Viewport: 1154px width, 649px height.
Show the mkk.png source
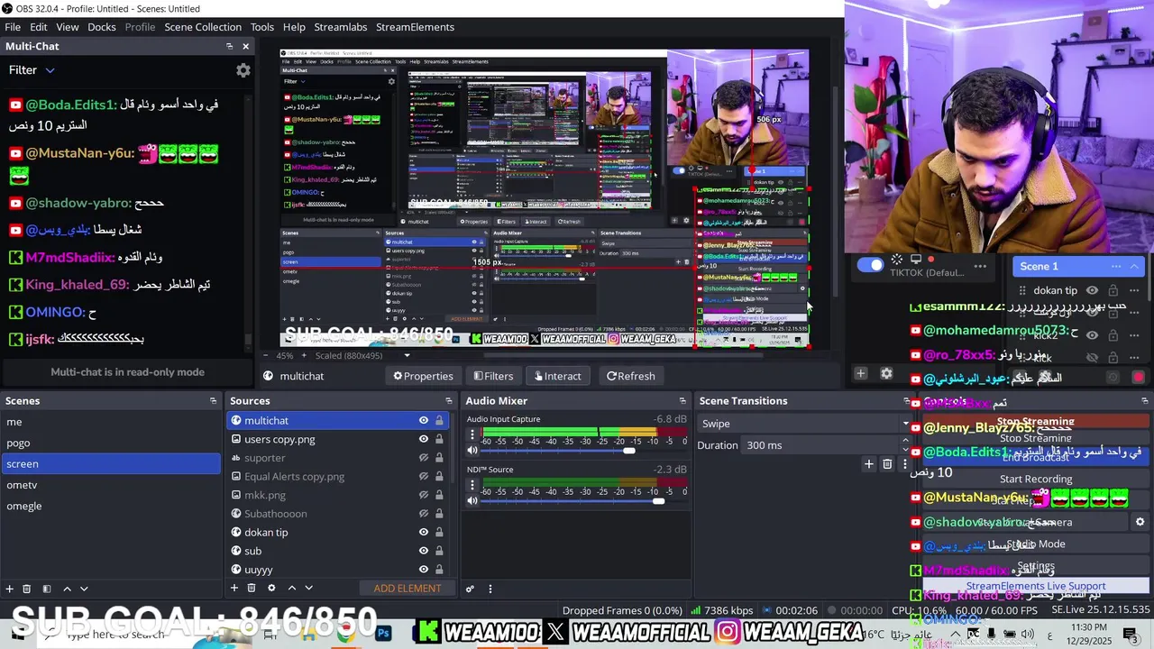pos(423,495)
